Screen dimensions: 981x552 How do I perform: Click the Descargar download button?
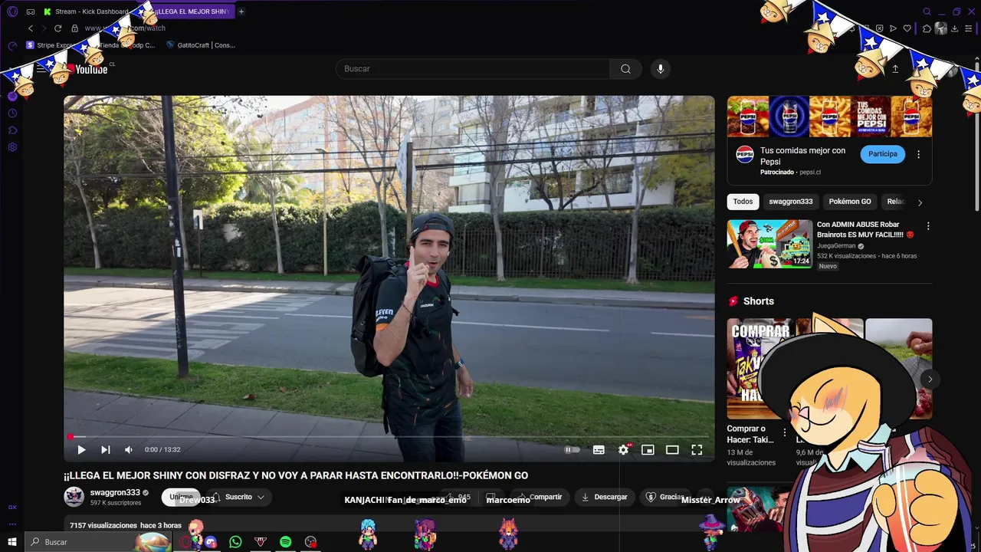click(x=605, y=498)
